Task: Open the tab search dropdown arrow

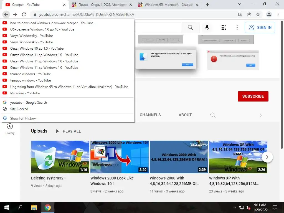Action: pos(239,4)
